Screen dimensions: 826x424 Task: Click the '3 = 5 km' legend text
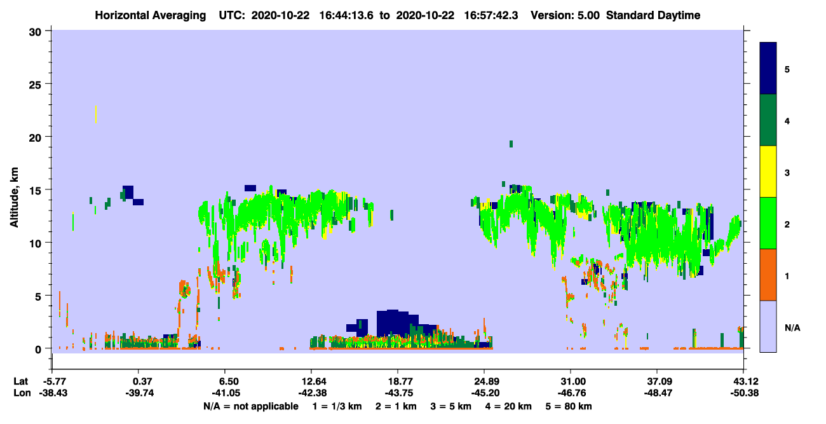pyautogui.click(x=451, y=406)
